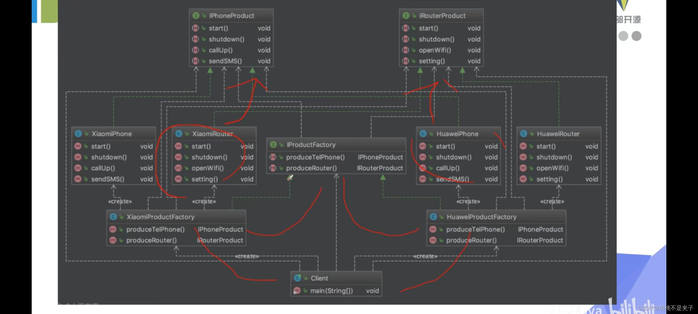698x314 pixels.
Task: Click method icon of openWifi() in XiaomiRouter
Action: [x=178, y=168]
